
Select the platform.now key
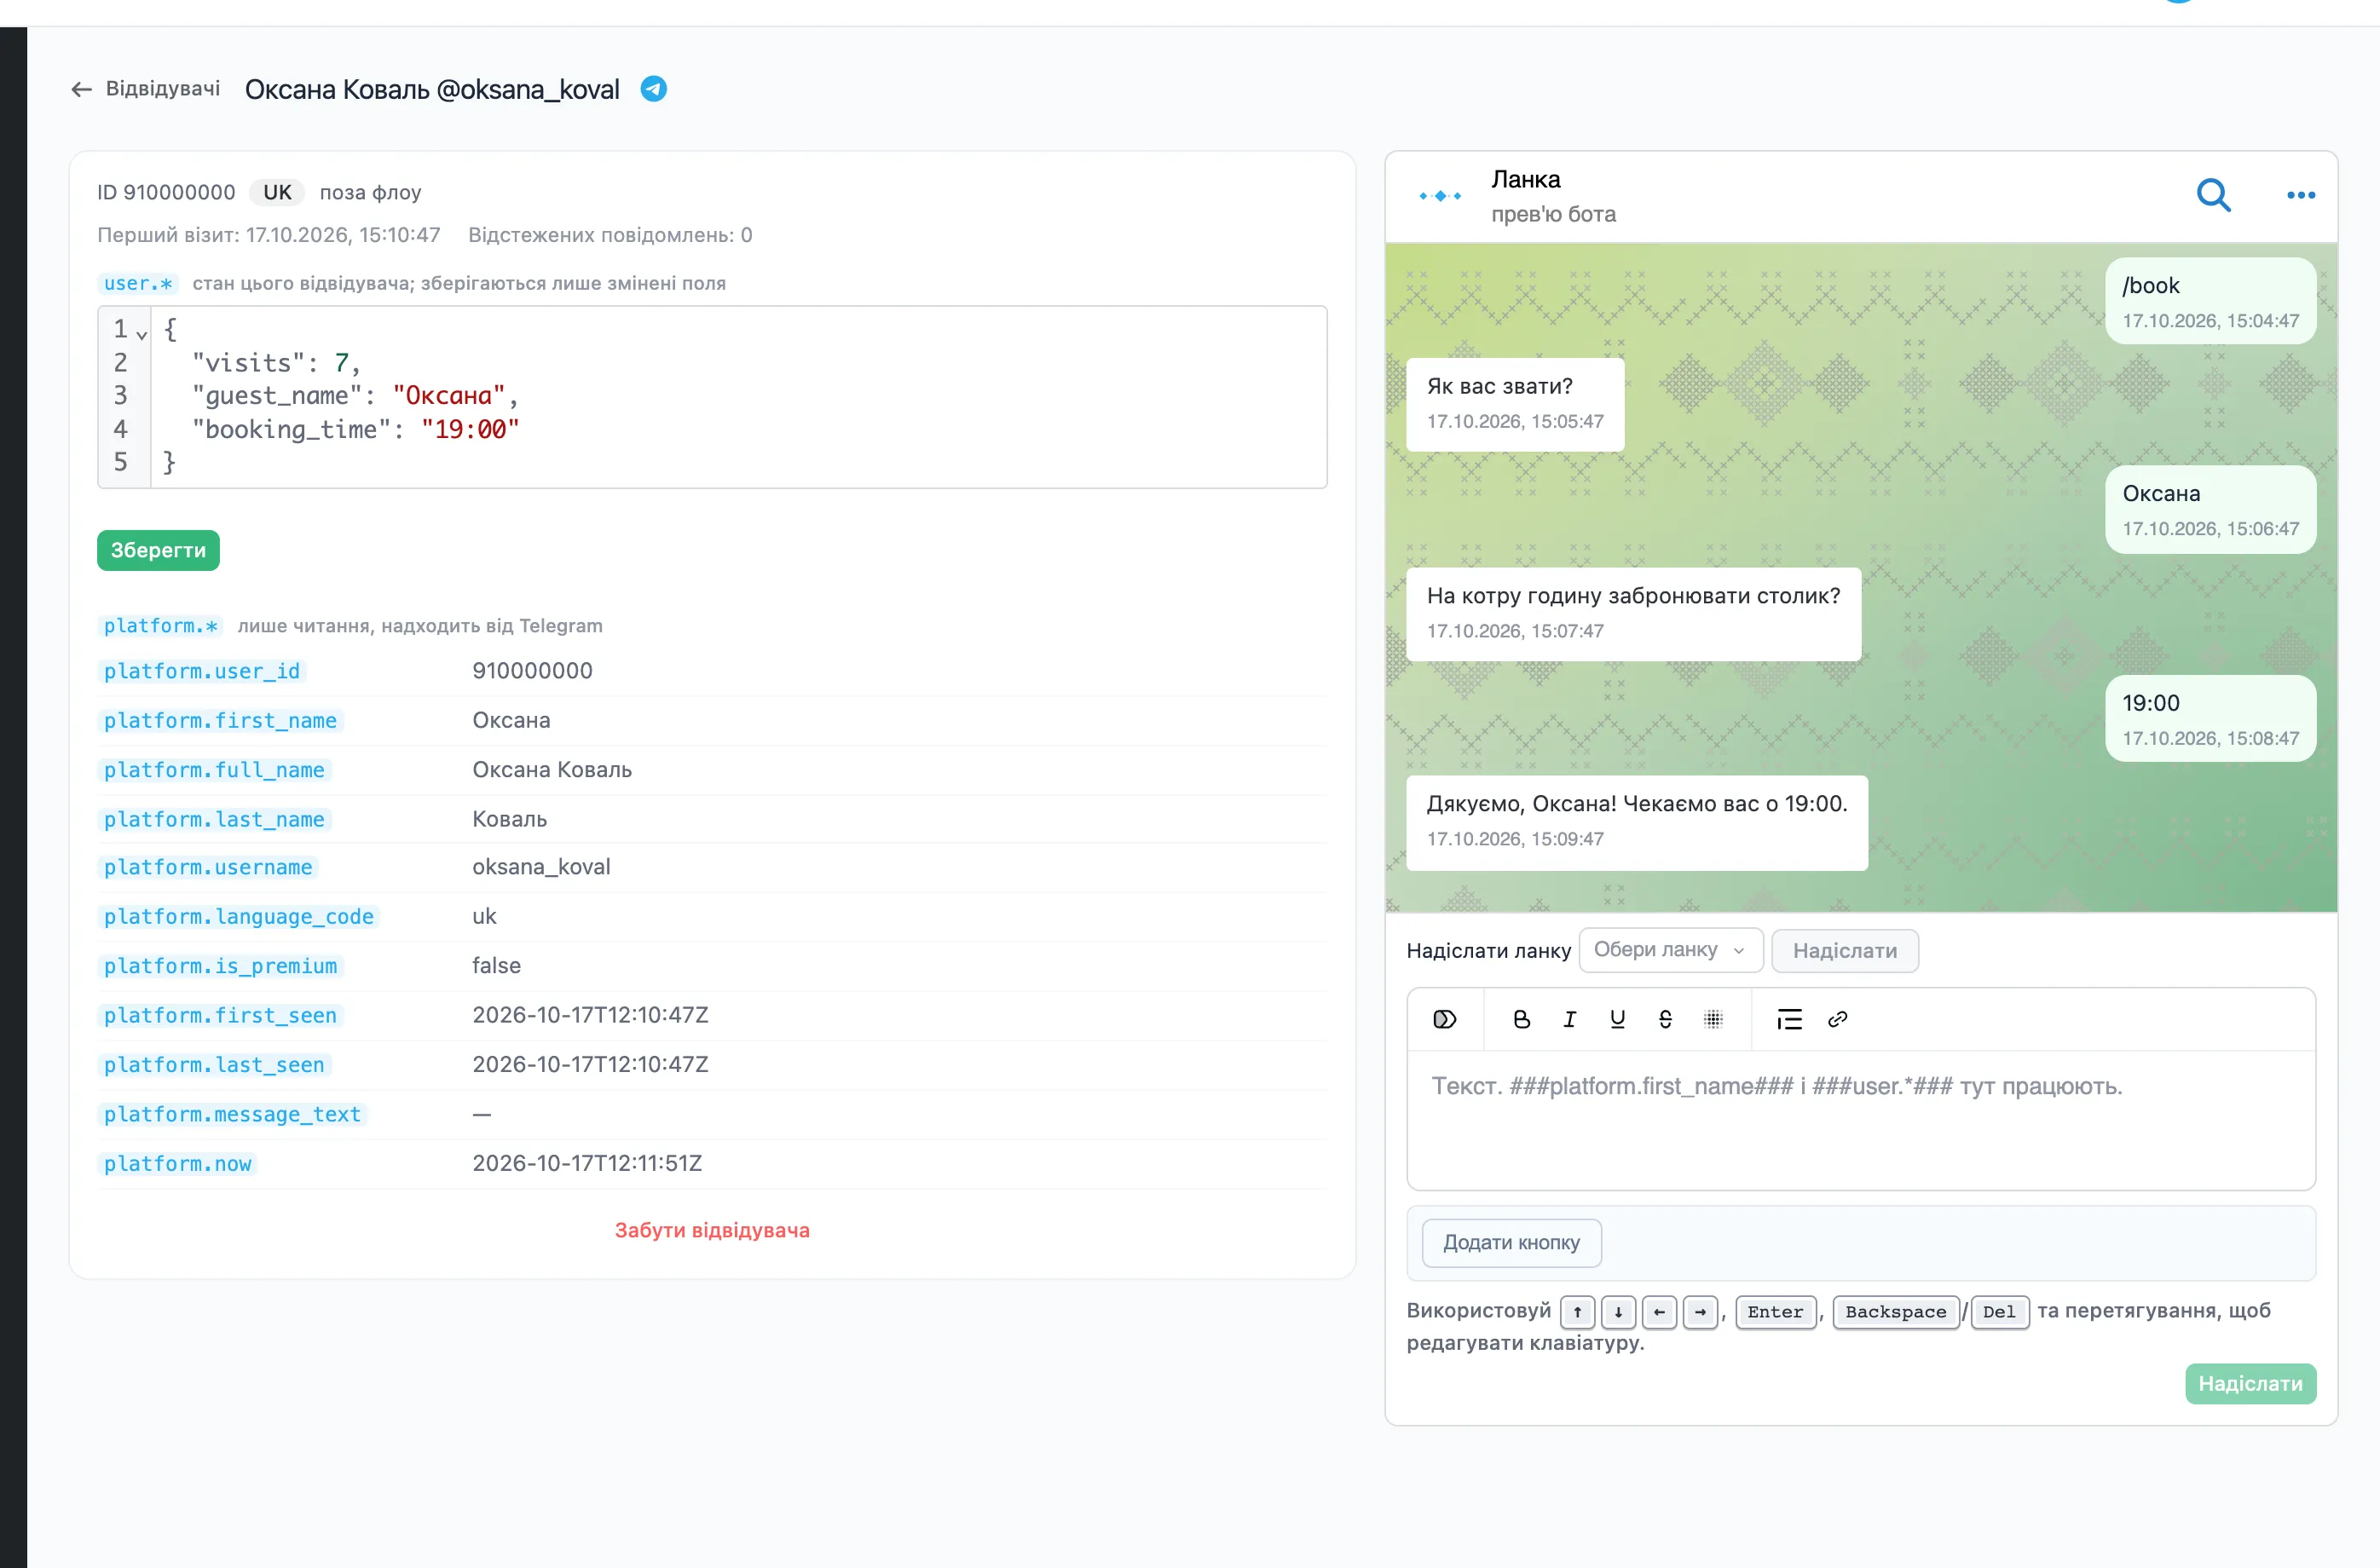pos(177,1164)
